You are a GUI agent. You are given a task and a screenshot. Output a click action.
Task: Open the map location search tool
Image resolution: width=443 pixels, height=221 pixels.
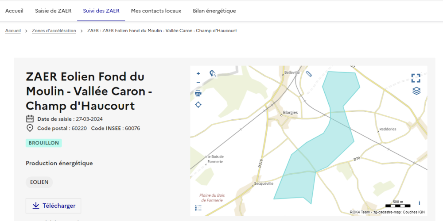[213, 74]
